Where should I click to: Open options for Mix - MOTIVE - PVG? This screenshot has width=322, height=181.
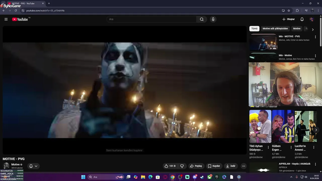coord(315,37)
